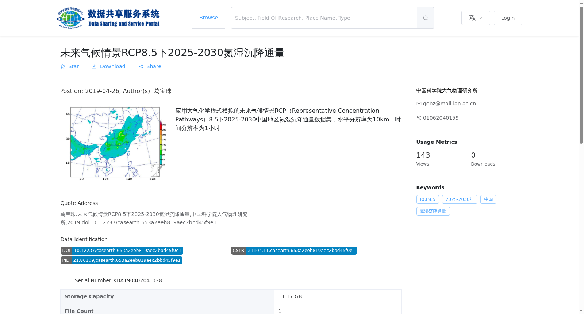
Task: Click the share icon
Action: tap(141, 66)
